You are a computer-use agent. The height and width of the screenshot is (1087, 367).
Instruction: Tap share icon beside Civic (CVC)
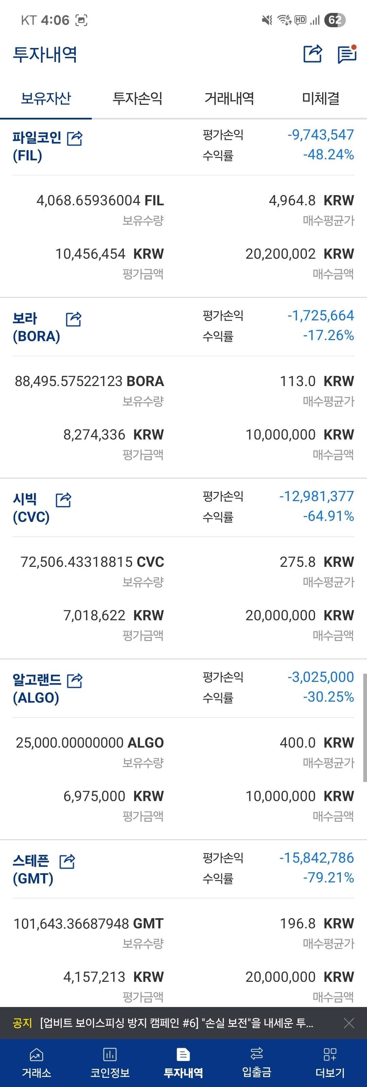coord(64,500)
